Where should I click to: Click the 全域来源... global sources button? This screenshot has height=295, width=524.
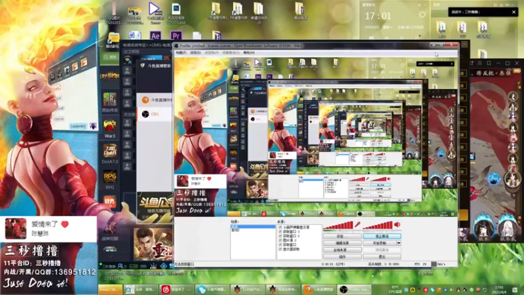point(342,250)
